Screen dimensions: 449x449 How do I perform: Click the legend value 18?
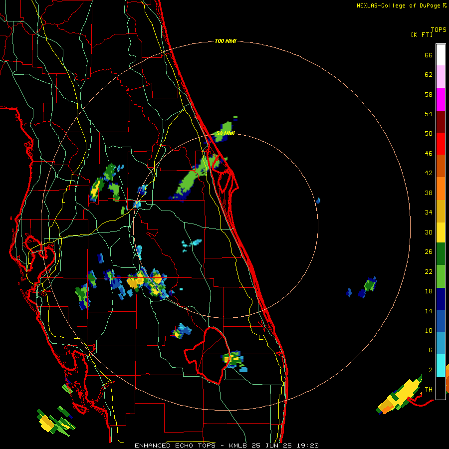point(429,291)
